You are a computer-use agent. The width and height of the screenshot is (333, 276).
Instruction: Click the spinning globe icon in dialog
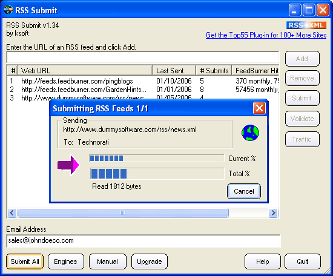click(x=250, y=133)
